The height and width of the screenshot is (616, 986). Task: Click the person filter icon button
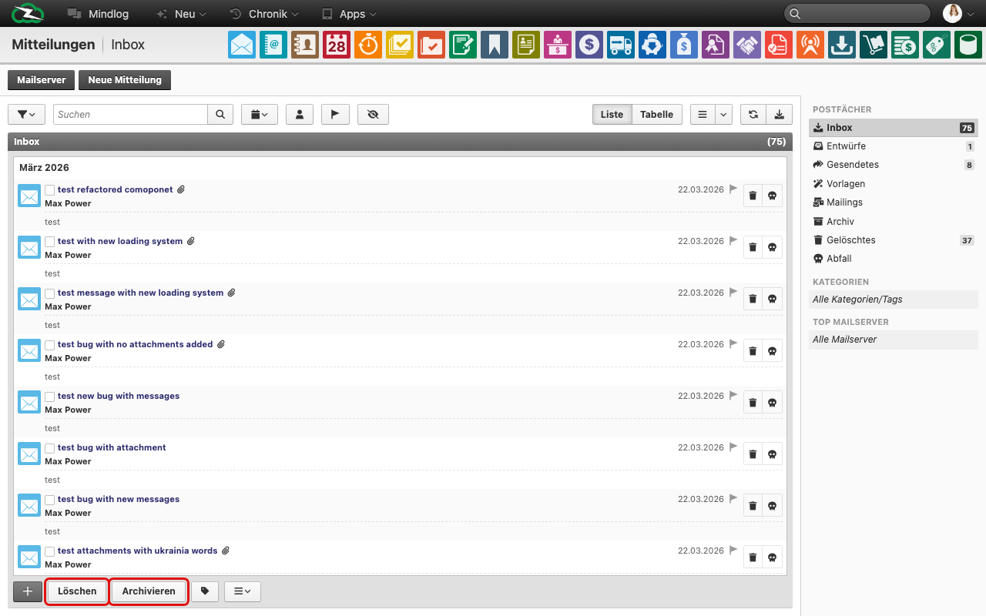(299, 114)
